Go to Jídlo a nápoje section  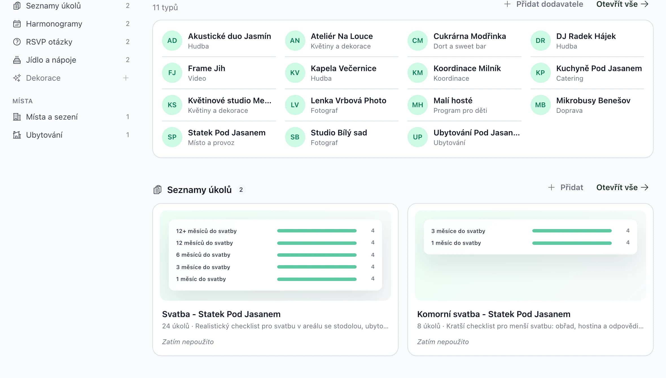coord(71,60)
